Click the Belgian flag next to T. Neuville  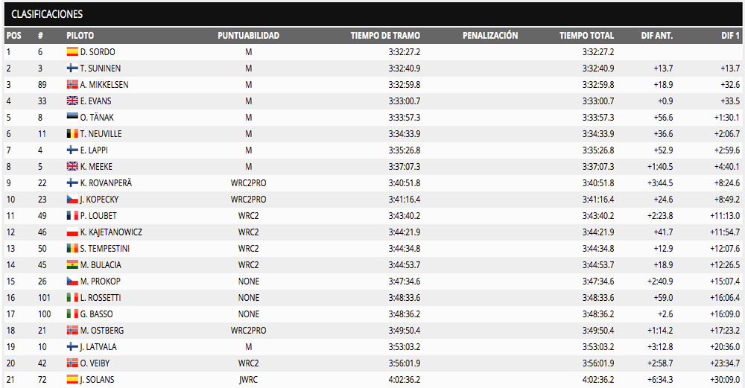(x=72, y=134)
